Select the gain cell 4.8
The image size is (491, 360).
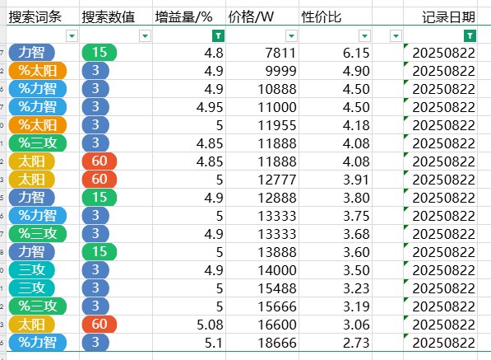pyautogui.click(x=189, y=53)
